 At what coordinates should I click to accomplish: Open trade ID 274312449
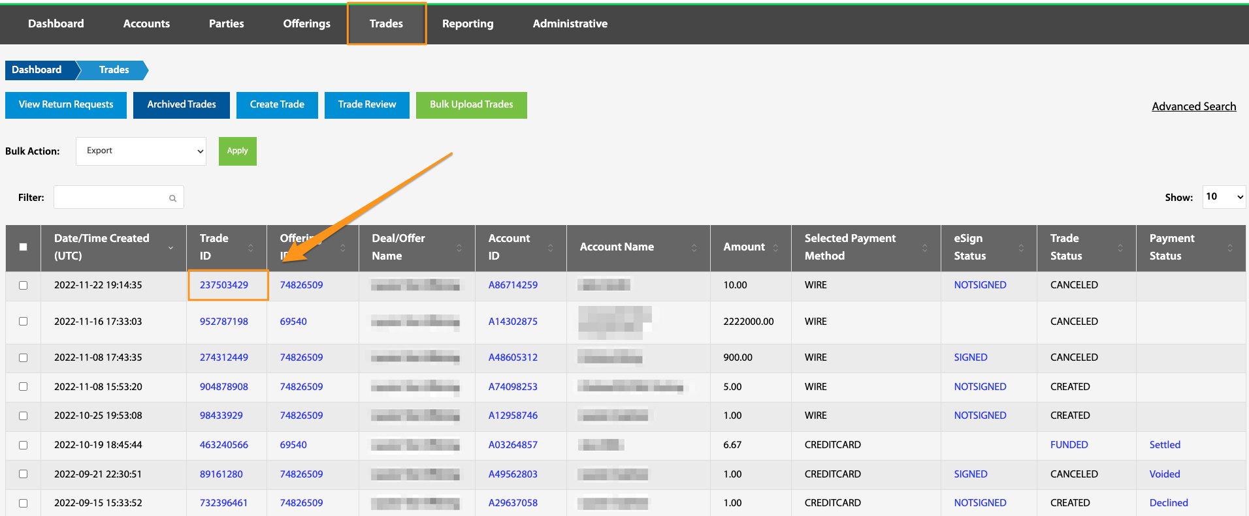click(224, 357)
